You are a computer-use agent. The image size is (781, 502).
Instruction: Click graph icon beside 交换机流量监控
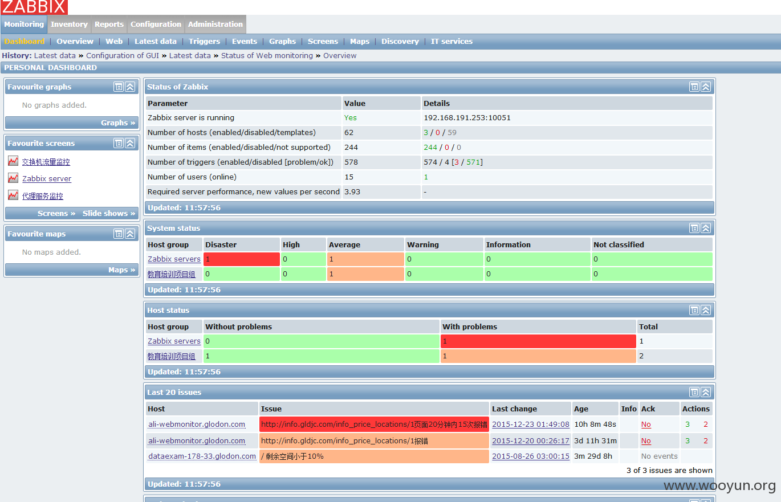(x=13, y=161)
